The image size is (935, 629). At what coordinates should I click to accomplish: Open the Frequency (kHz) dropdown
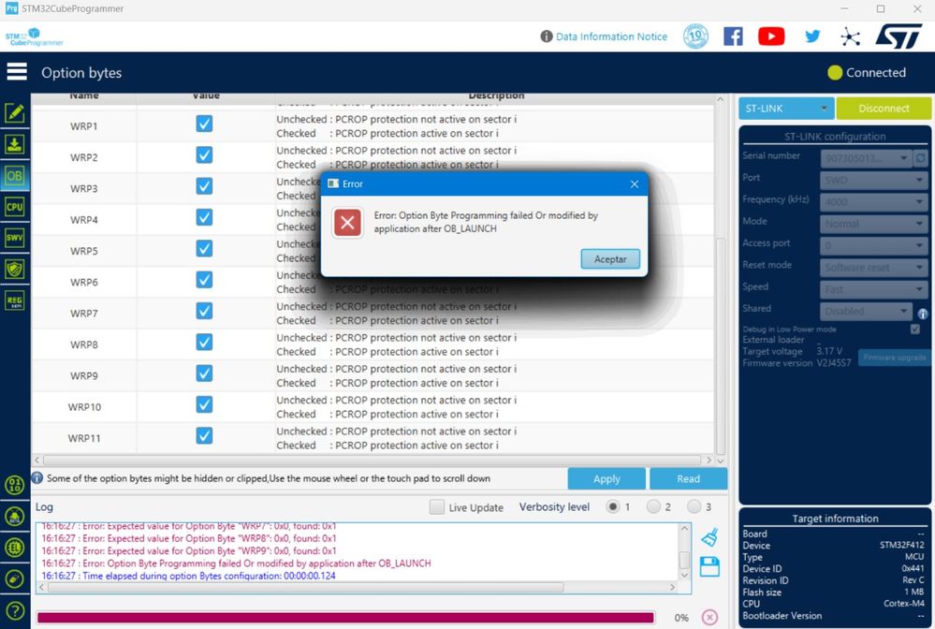[873, 202]
